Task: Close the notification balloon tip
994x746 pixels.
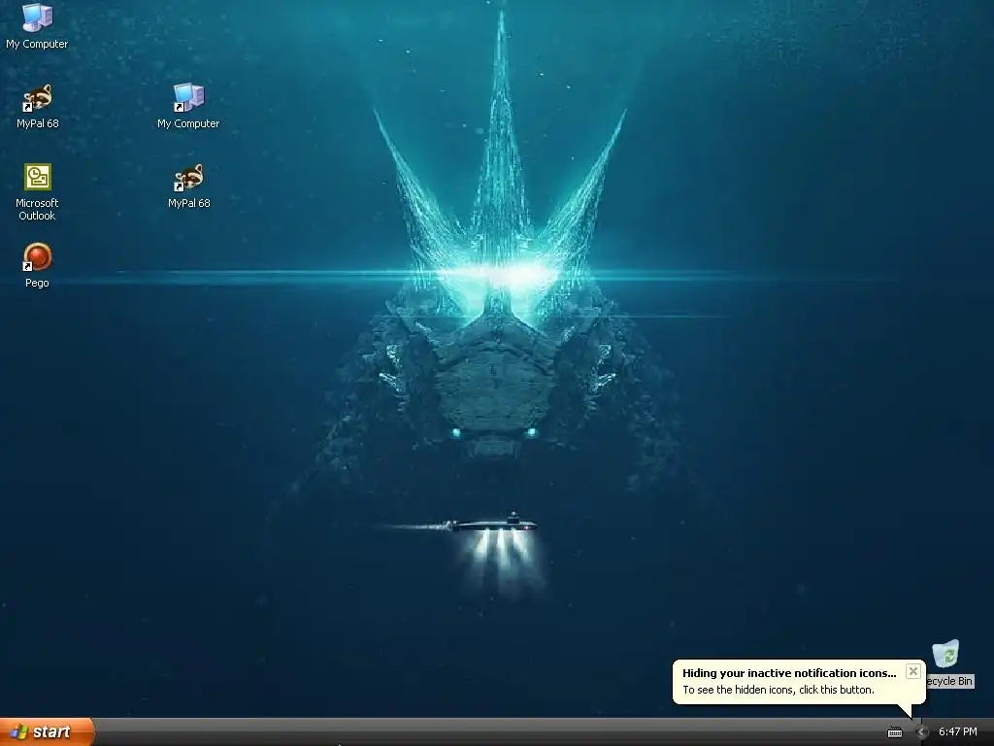Action: 912,671
